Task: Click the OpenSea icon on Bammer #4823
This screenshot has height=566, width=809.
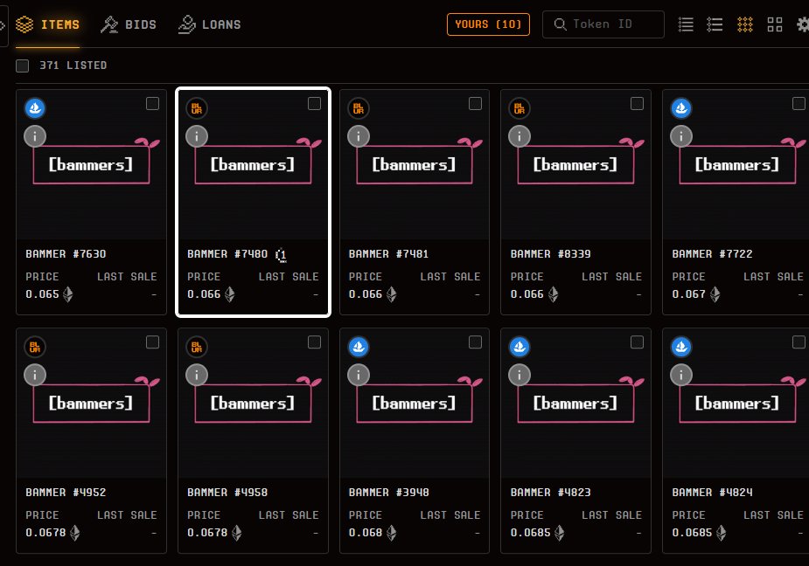Action: (x=520, y=347)
